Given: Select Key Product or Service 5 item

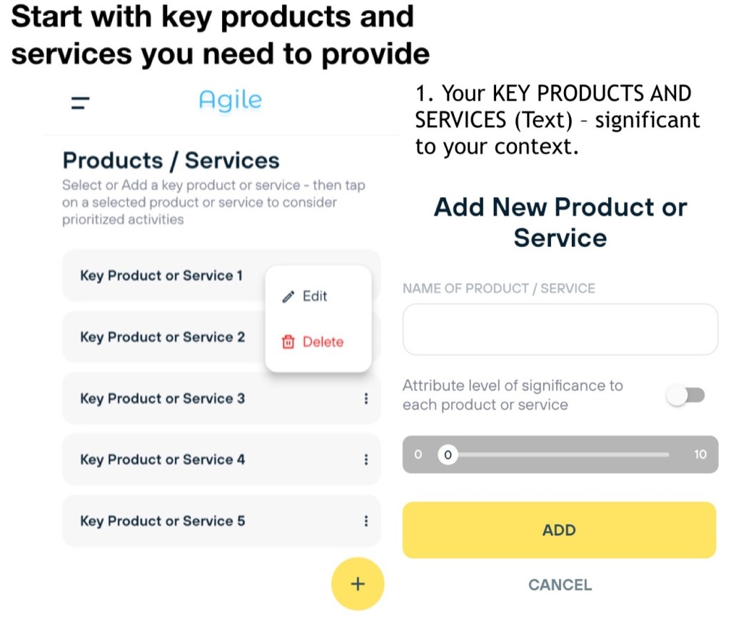Looking at the screenshot, I should [x=163, y=521].
